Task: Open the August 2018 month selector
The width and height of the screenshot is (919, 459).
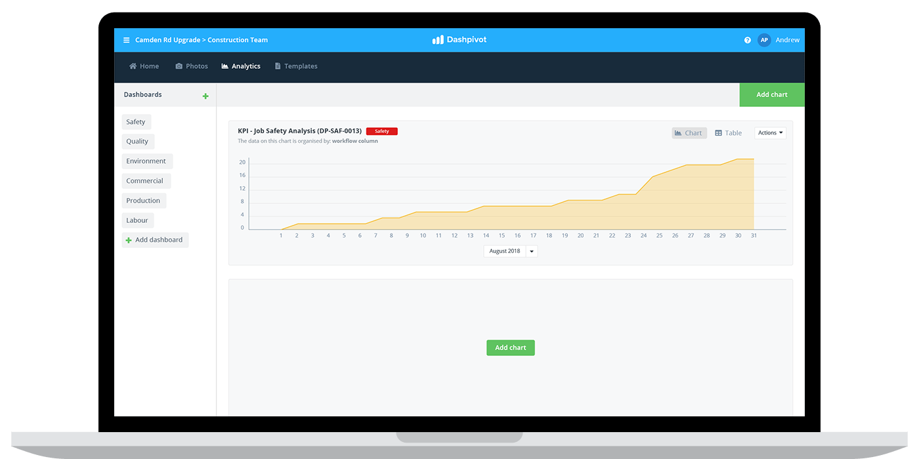Action: pyautogui.click(x=509, y=251)
